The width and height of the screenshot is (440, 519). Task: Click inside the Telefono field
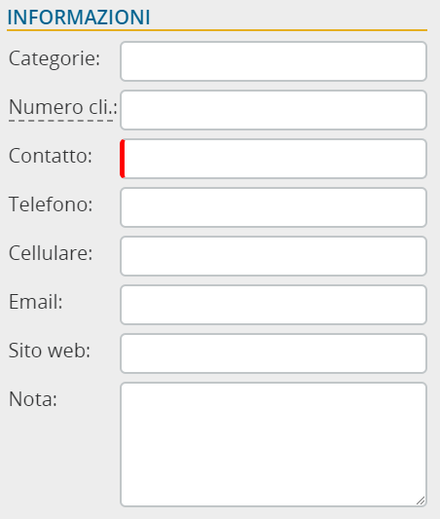pyautogui.click(x=274, y=207)
